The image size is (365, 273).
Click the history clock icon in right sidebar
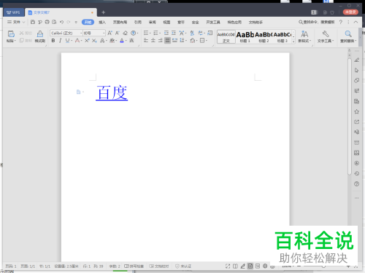tap(356, 173)
